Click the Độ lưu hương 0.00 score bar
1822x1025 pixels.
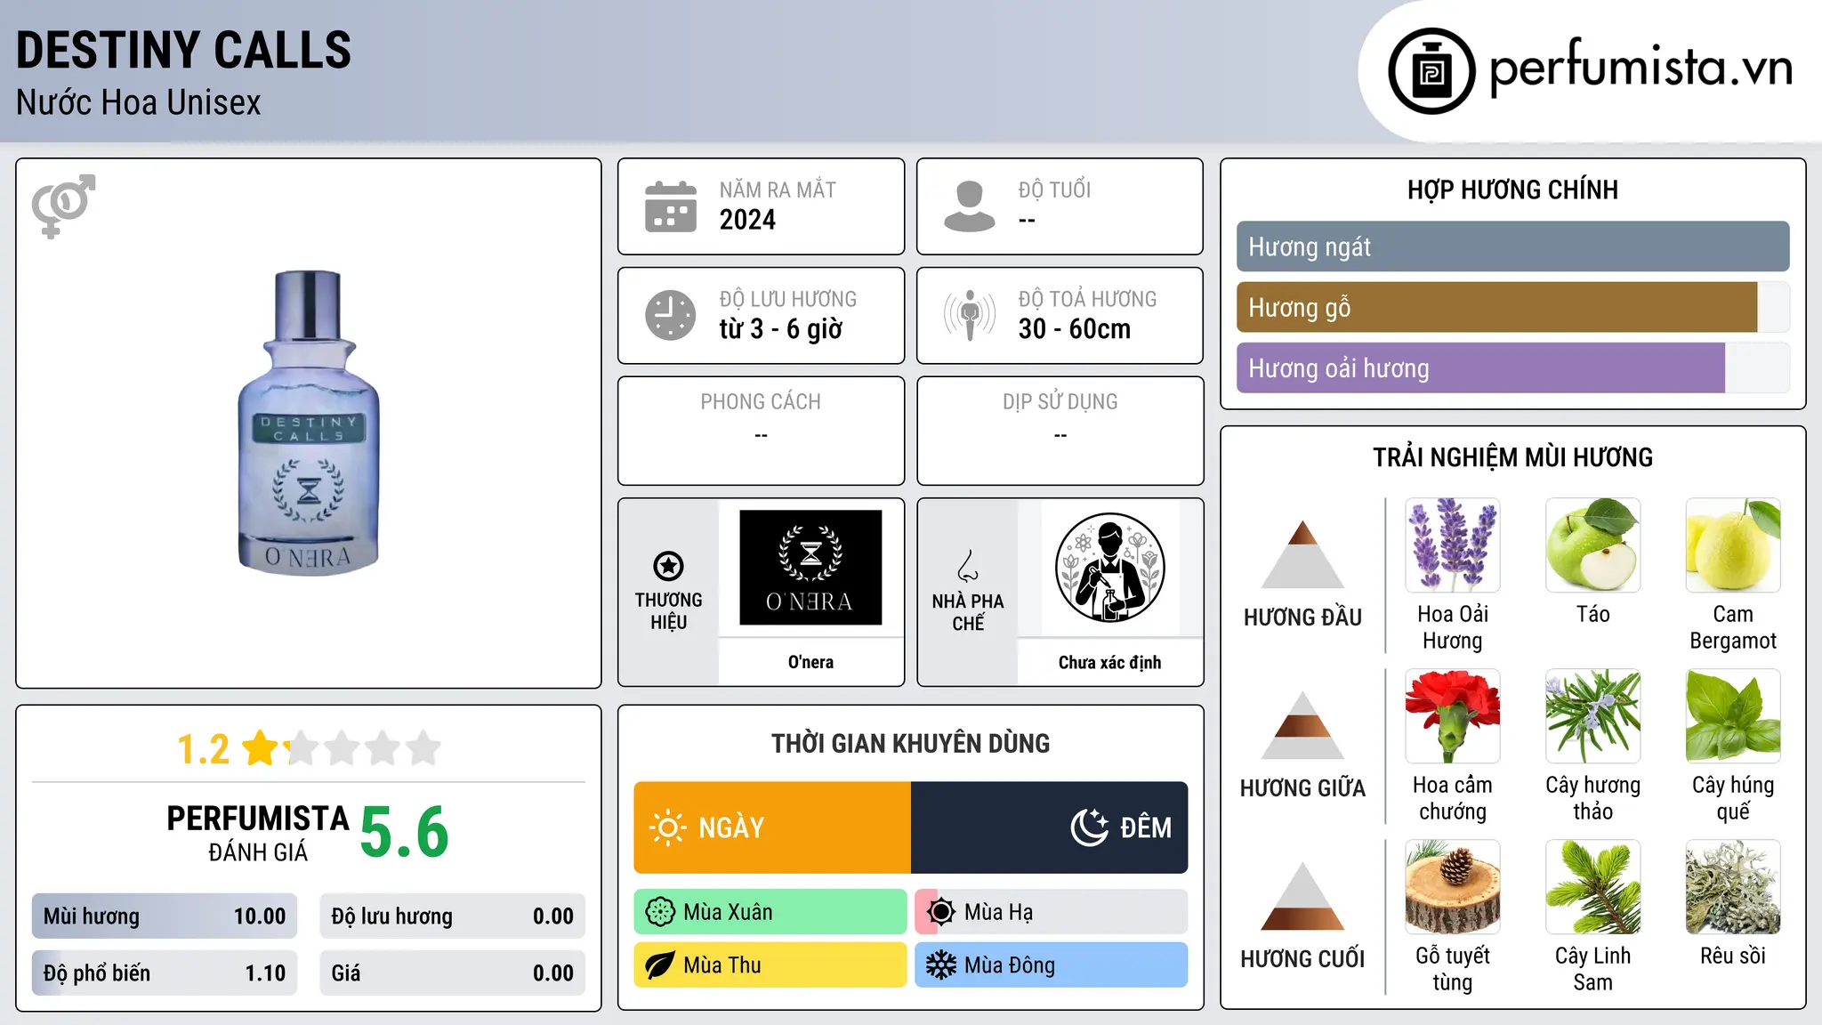(453, 916)
